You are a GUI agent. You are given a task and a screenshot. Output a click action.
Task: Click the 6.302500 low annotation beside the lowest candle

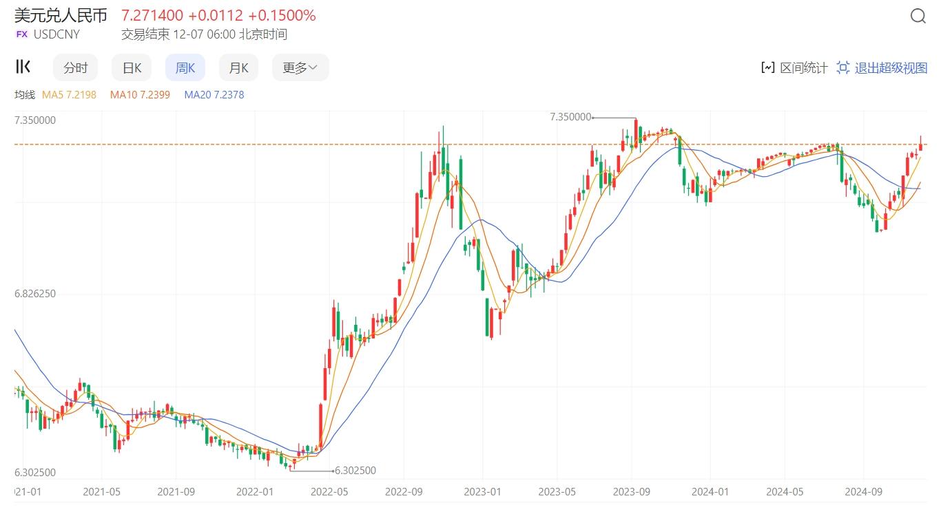[355, 471]
